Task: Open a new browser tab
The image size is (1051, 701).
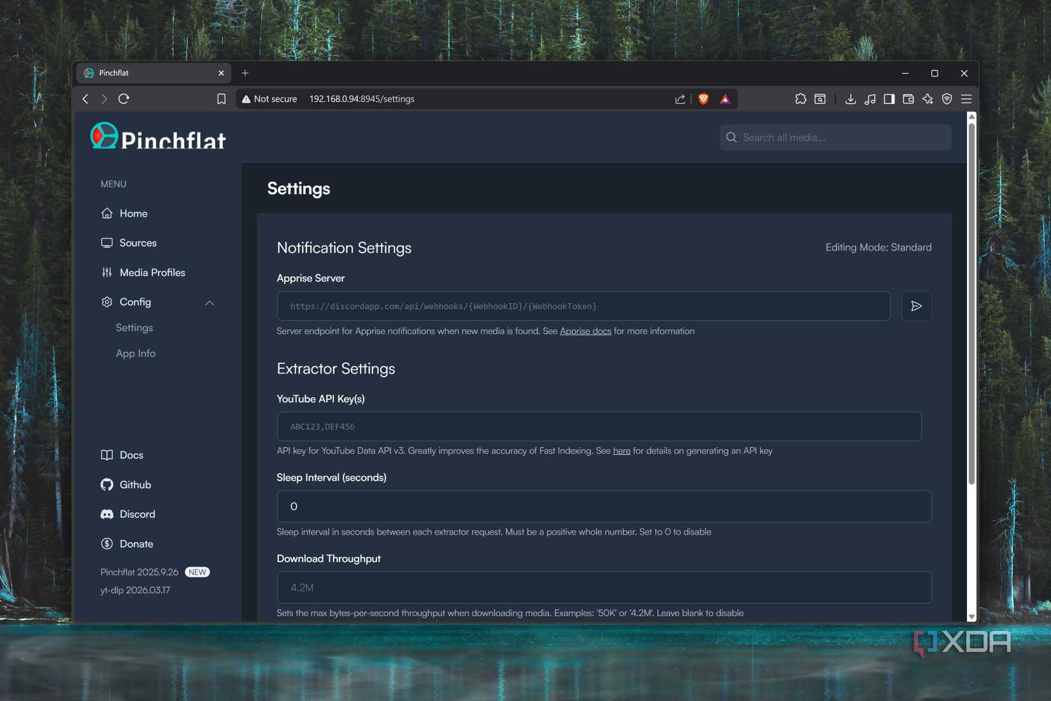Action: point(245,73)
